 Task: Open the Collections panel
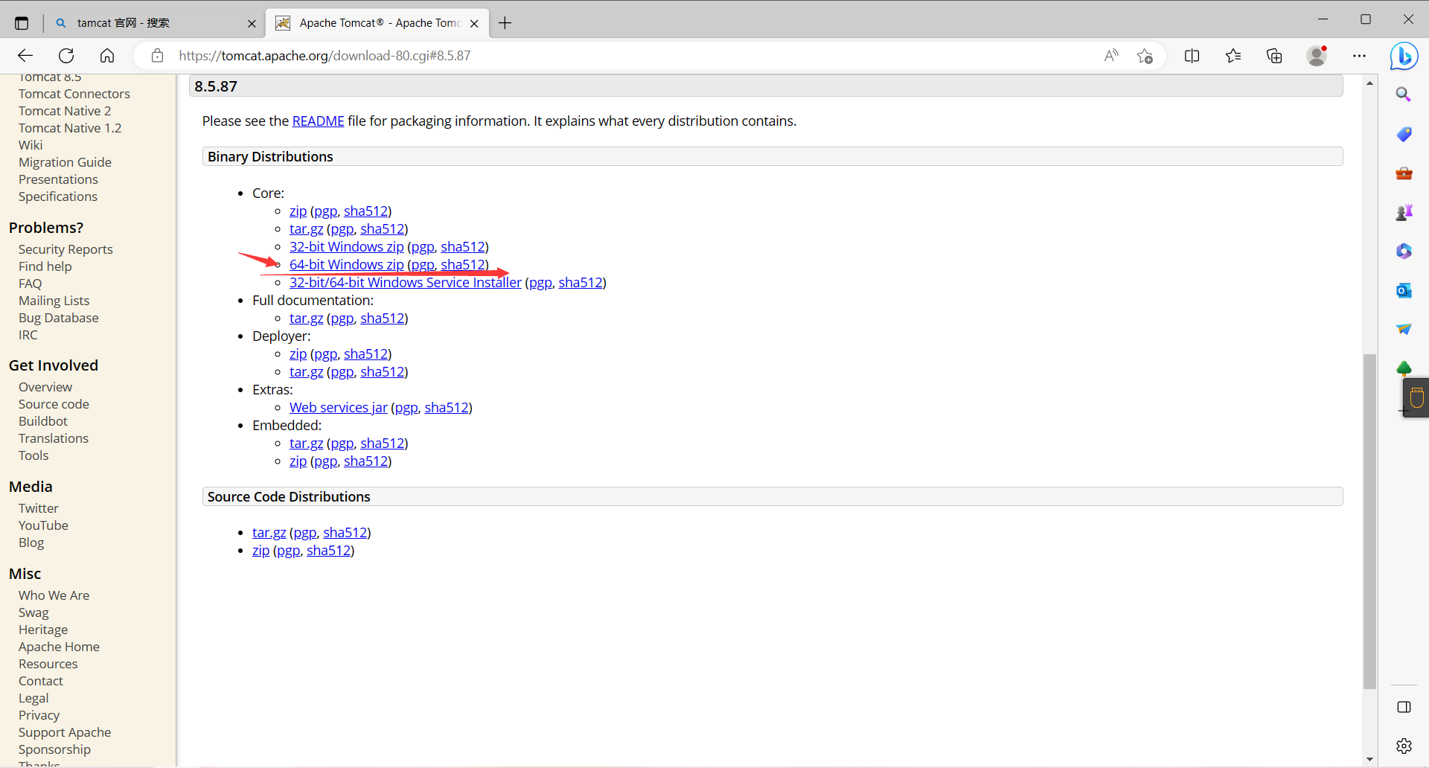point(1274,56)
